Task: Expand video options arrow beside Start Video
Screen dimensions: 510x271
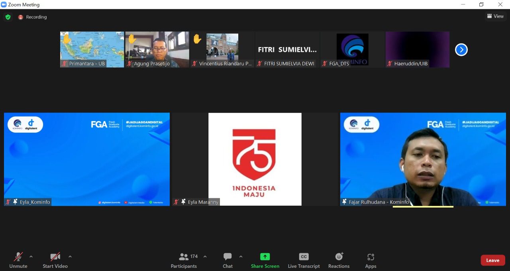Action: pos(70,257)
